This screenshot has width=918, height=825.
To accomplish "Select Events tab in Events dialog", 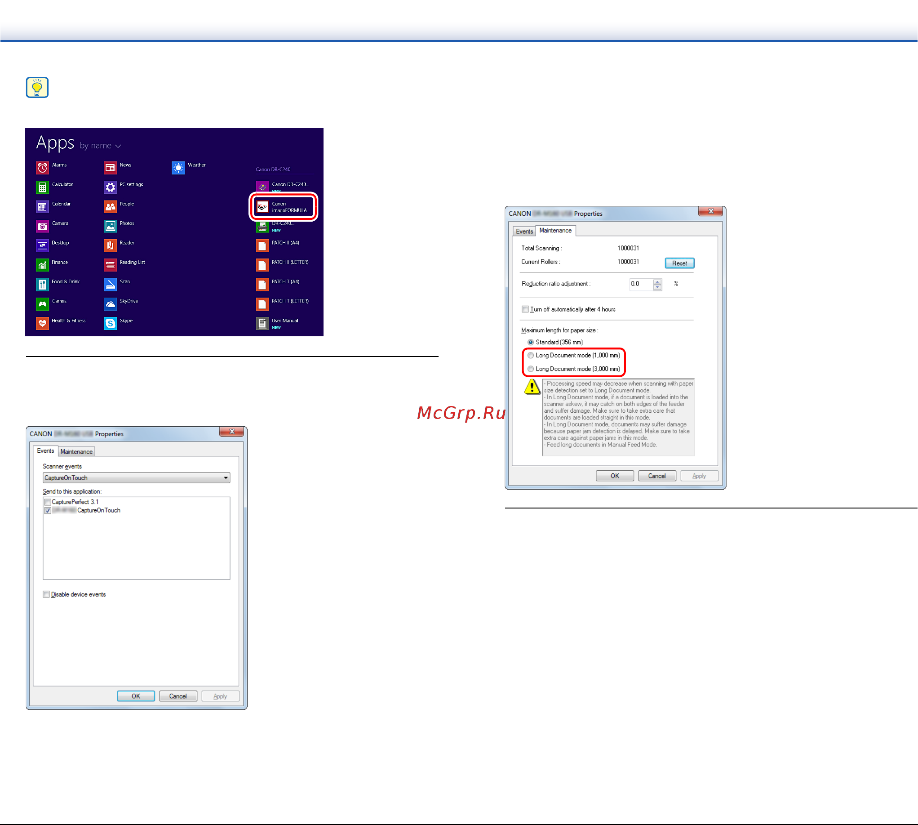I will [45, 451].
